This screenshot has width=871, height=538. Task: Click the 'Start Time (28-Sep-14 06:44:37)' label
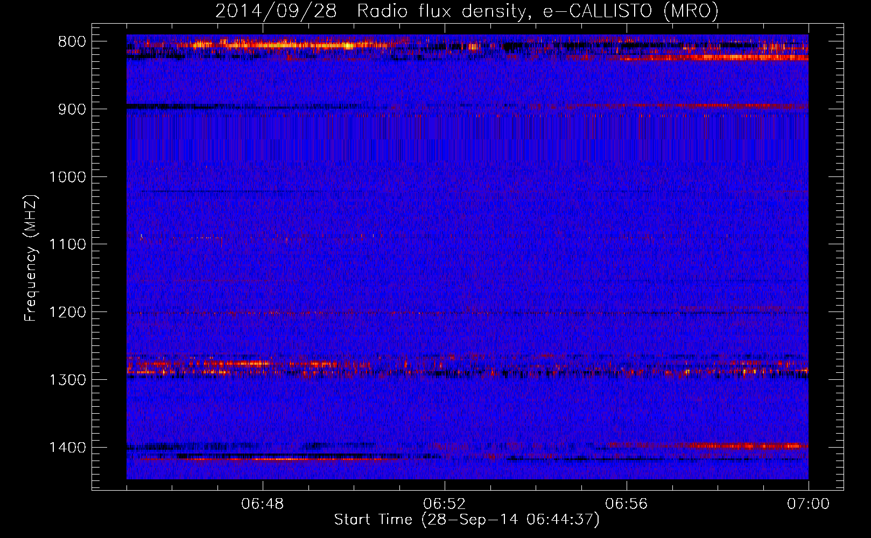467,520
